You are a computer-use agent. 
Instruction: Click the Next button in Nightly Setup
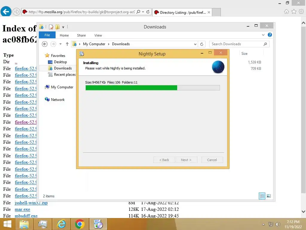tap(186, 160)
